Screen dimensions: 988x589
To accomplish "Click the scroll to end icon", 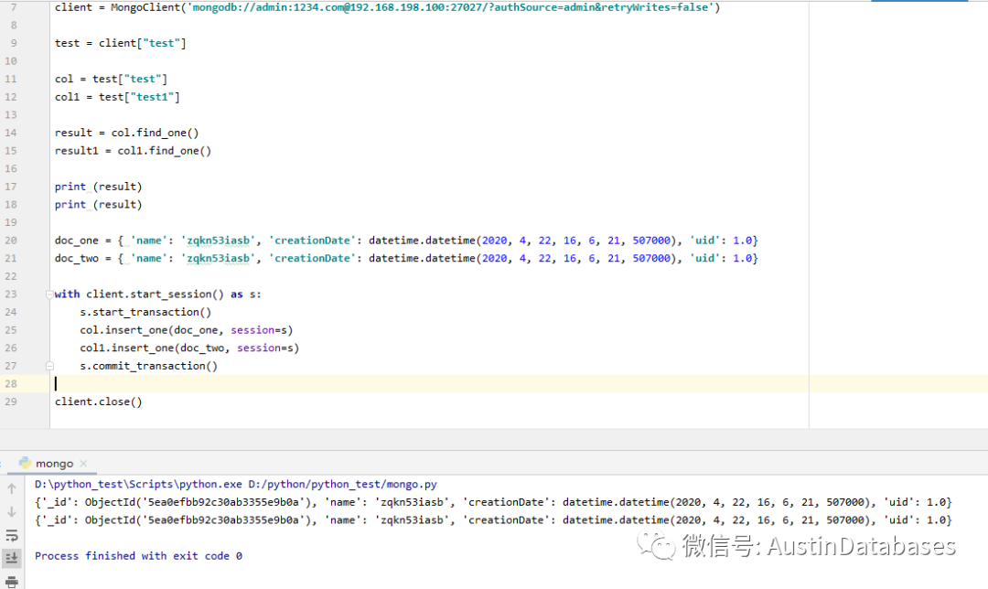I will pos(11,558).
